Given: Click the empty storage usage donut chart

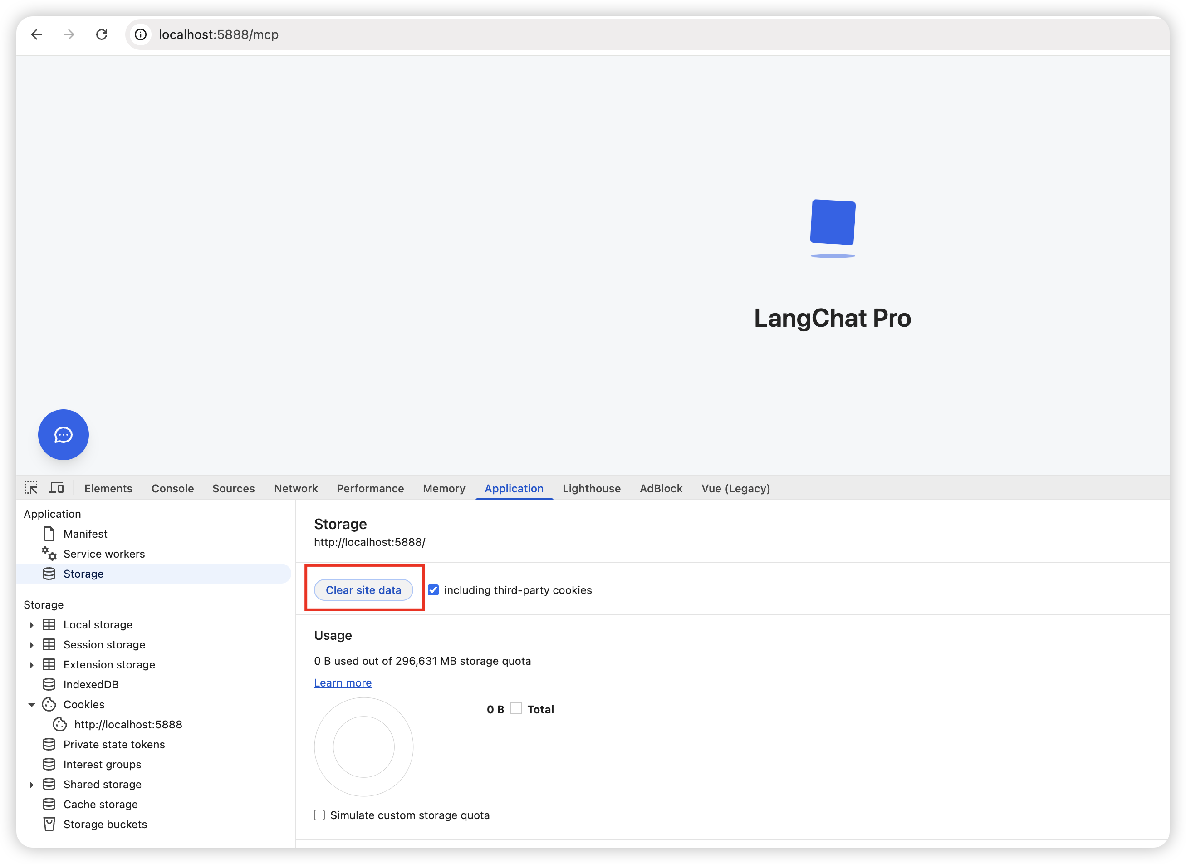Looking at the screenshot, I should coord(363,747).
